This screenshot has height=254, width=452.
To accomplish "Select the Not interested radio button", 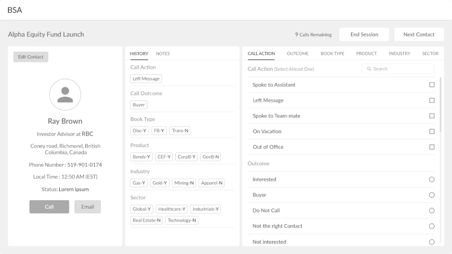I will (432, 242).
